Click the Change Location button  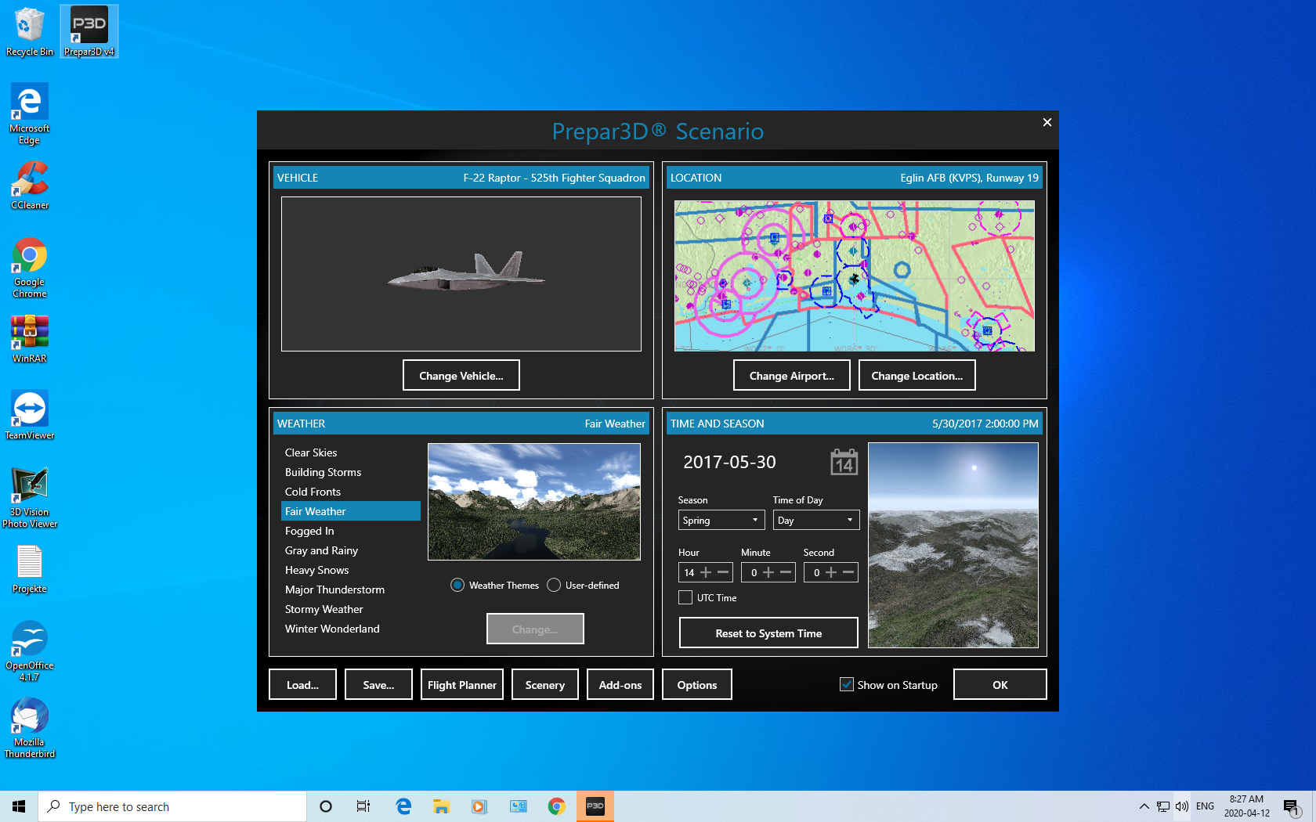pyautogui.click(x=917, y=375)
